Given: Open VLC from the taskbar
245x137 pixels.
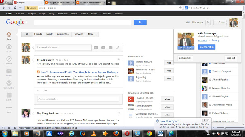Looking at the screenshot, I should tap(94, 134).
